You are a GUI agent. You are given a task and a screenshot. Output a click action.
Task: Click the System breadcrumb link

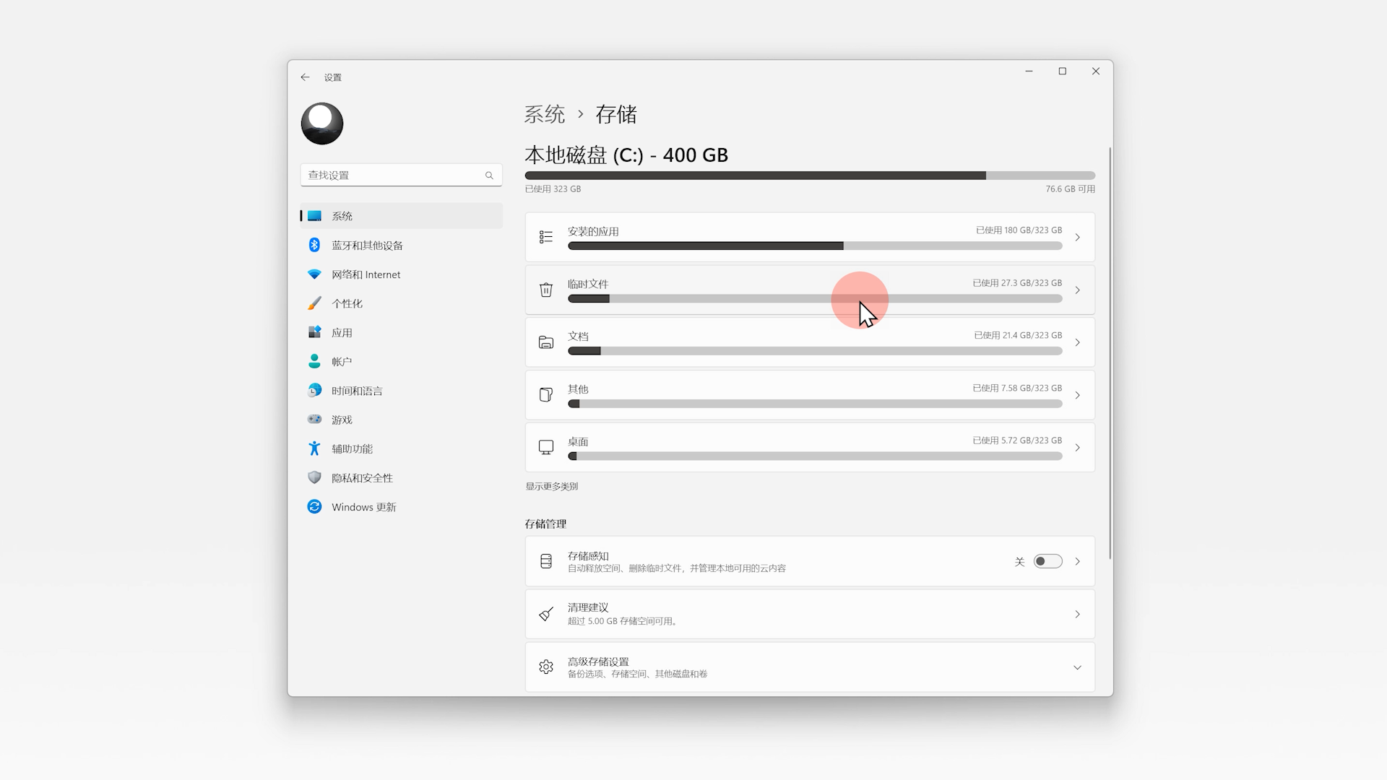coord(544,114)
